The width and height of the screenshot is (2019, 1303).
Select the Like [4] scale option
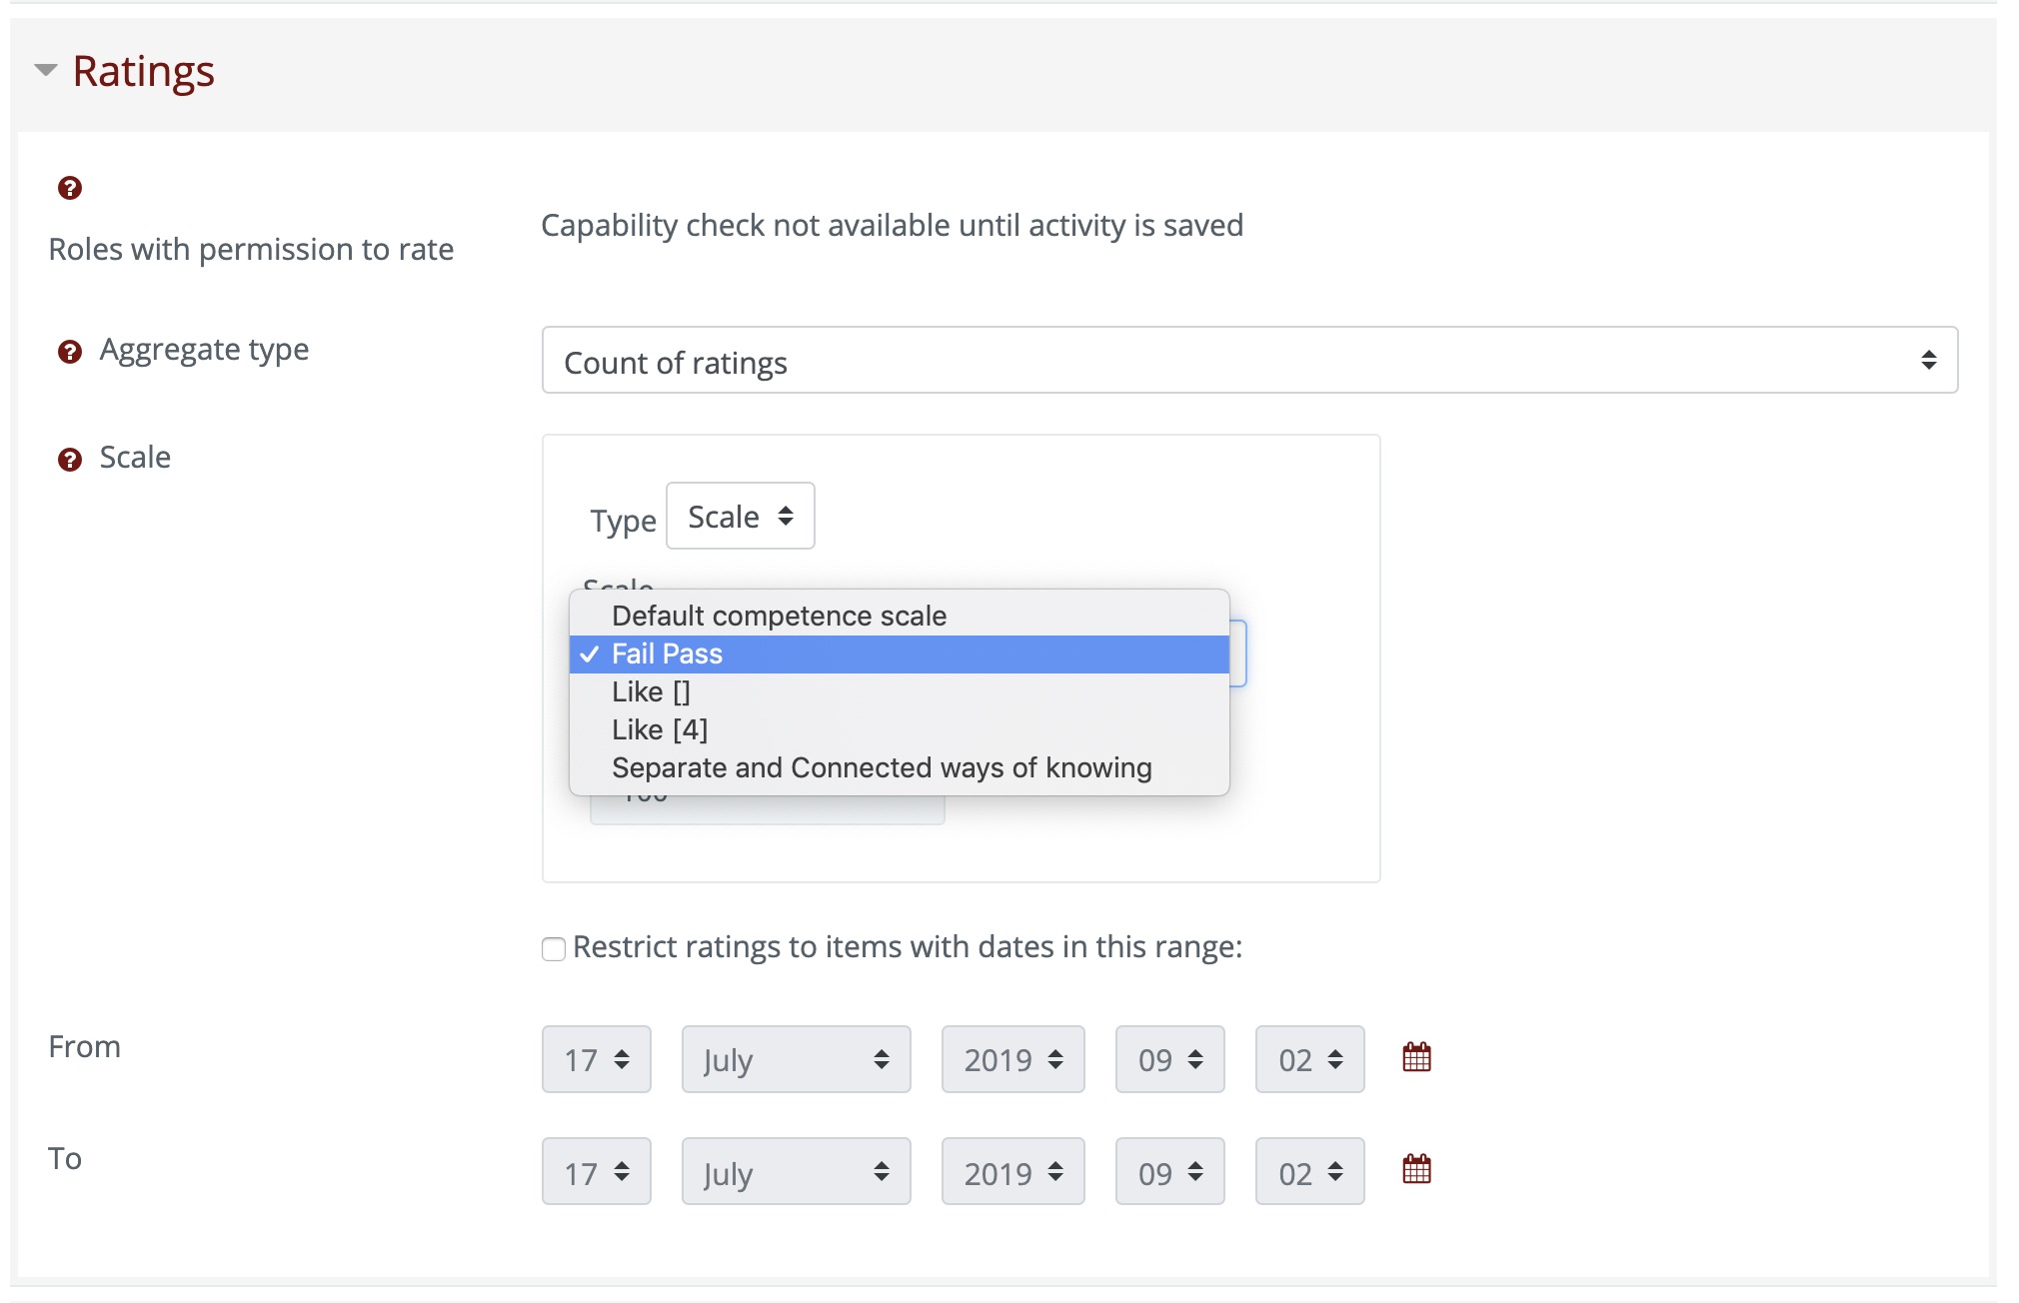pos(660,728)
